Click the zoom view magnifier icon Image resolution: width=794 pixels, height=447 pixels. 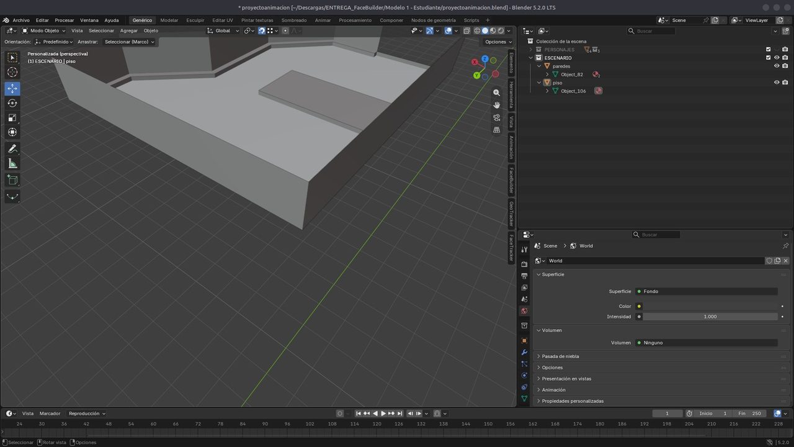point(496,93)
